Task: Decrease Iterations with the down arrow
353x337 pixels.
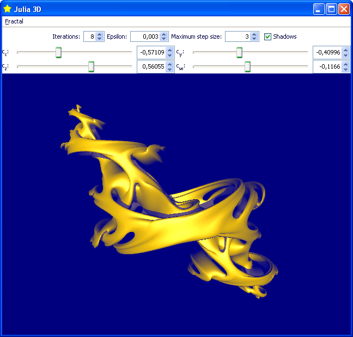Action: coord(100,39)
